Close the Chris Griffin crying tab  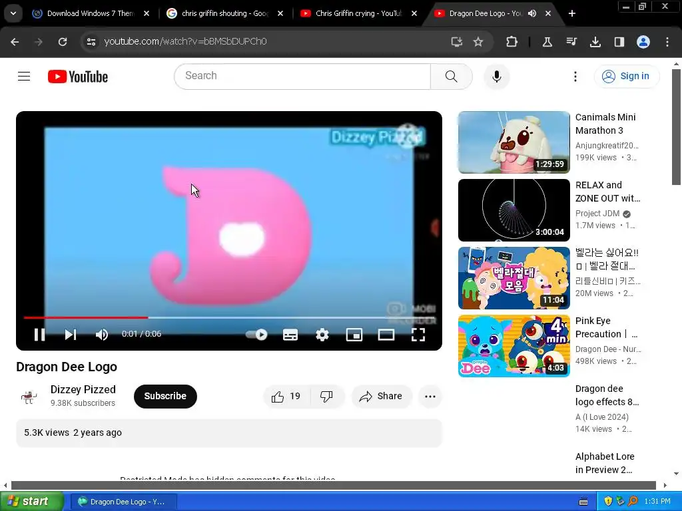(414, 13)
